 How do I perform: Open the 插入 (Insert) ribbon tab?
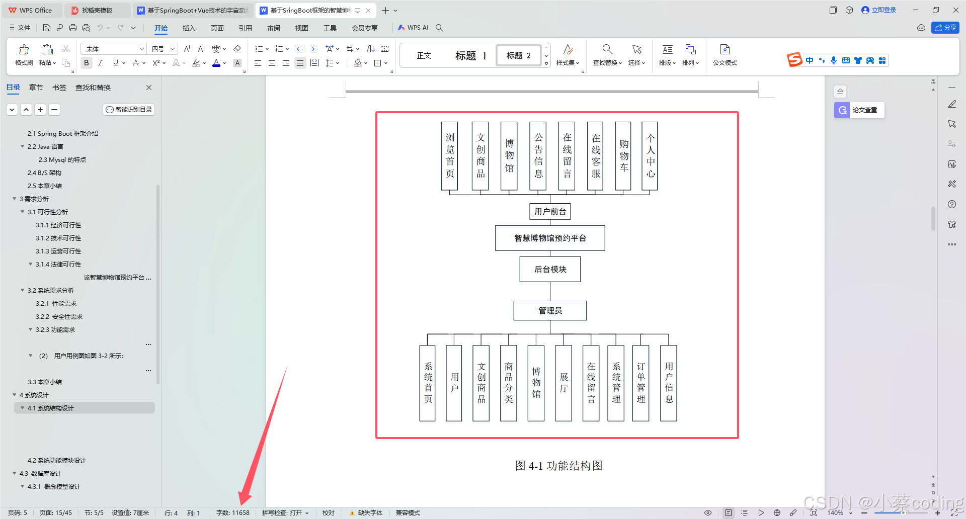189,28
